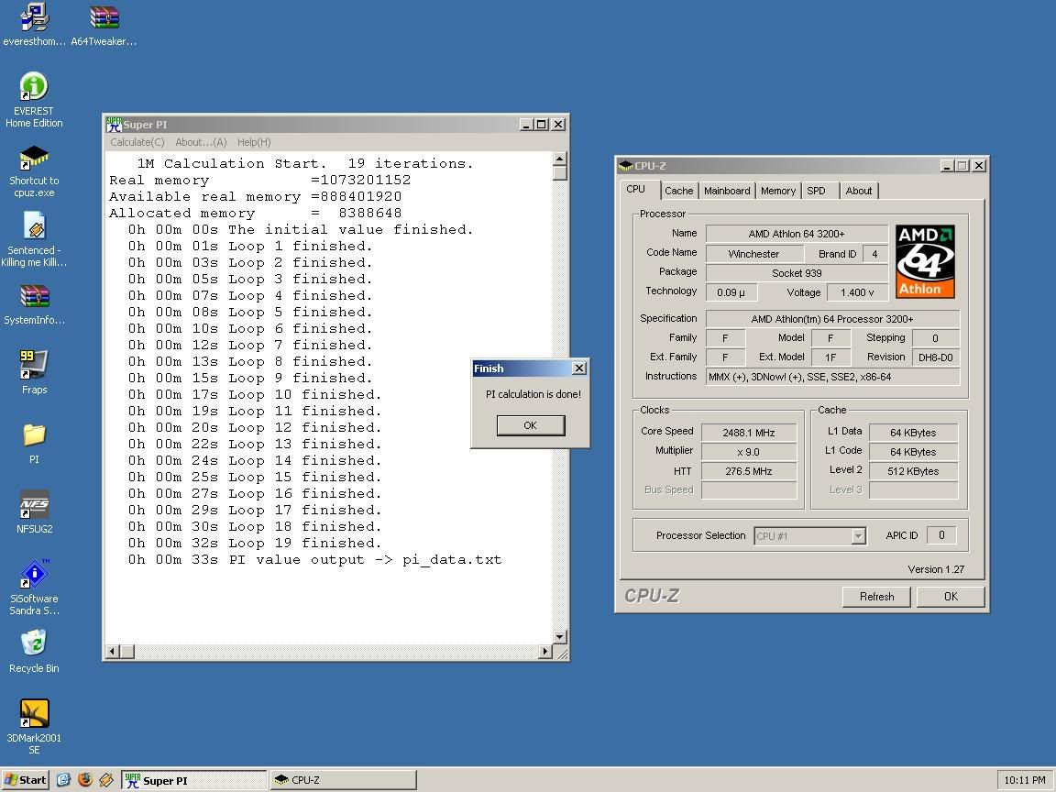Click the Specification AMD Athlon(tm) 64 field
This screenshot has height=792, width=1056.
[832, 319]
